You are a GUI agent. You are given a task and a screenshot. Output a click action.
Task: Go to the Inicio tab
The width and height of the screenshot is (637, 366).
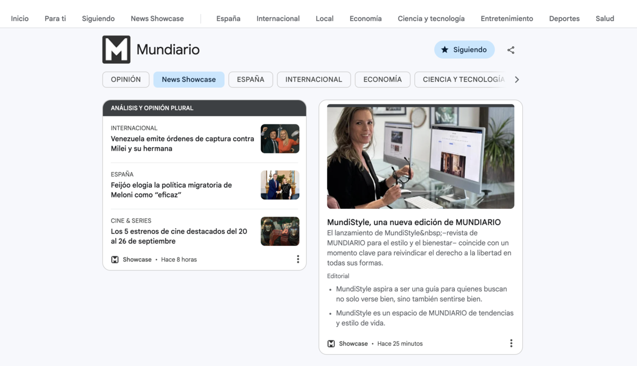point(20,19)
